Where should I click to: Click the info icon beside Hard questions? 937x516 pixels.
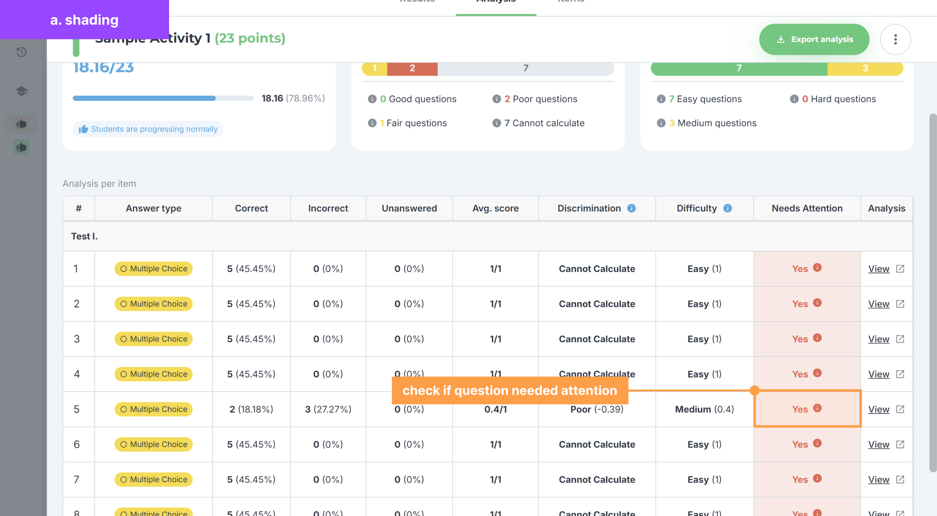(x=794, y=99)
